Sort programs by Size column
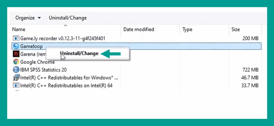Screen dimensions: 274x126 click(x=236, y=29)
